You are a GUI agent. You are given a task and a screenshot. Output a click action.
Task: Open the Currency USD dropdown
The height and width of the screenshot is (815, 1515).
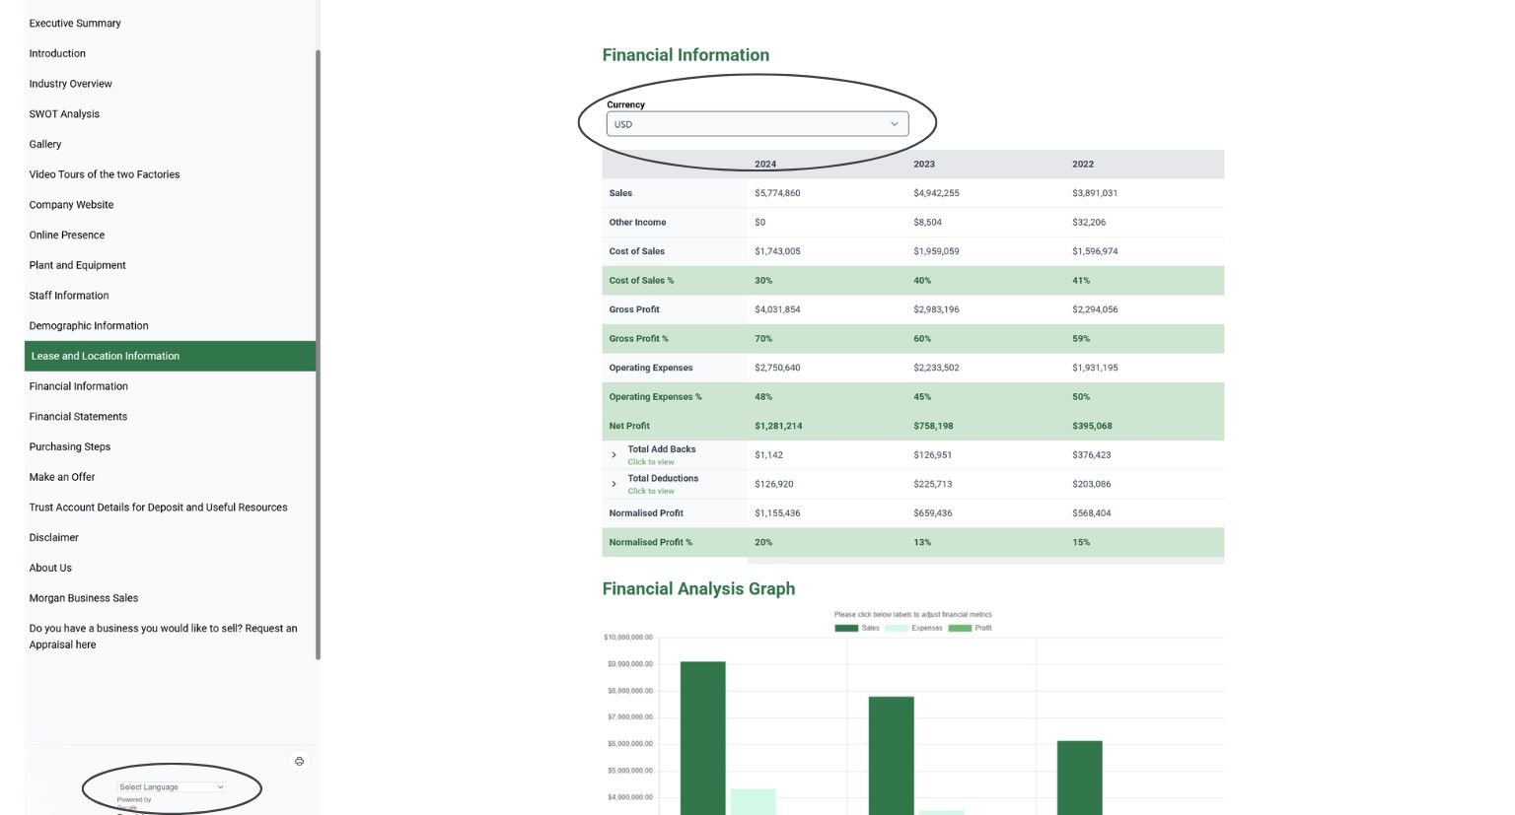tap(757, 124)
